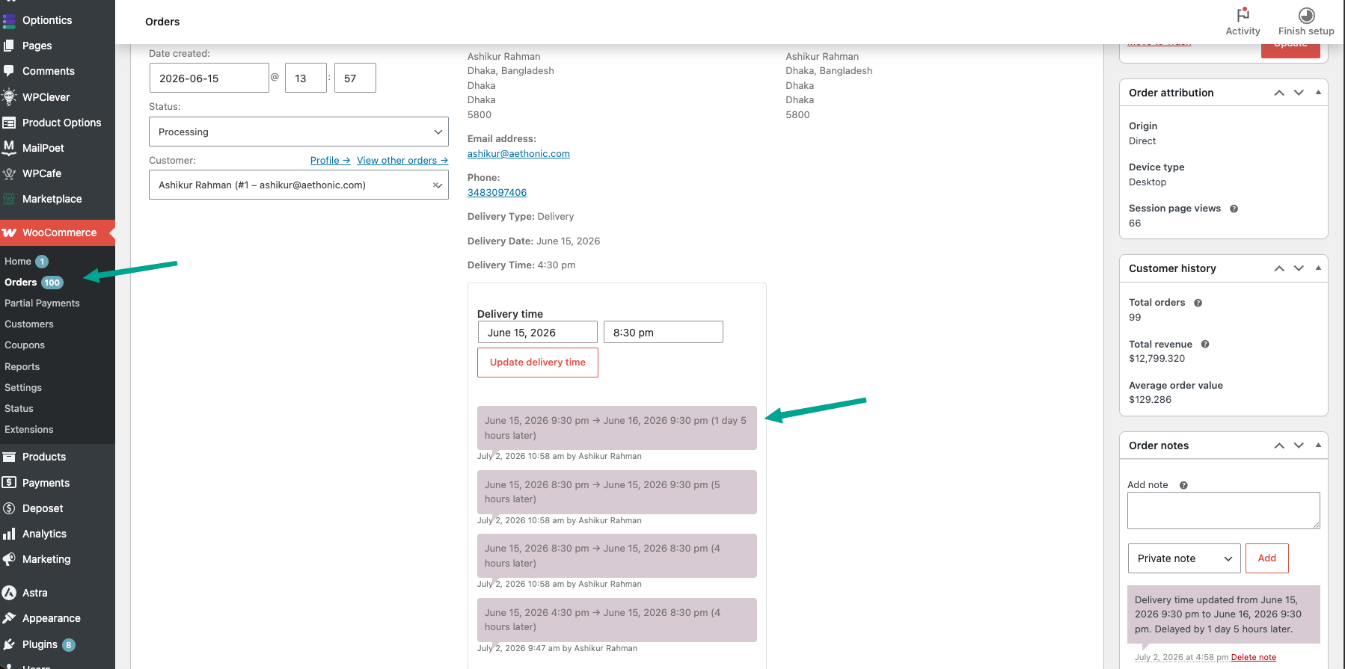Click Update delivery time button
The width and height of the screenshot is (1345, 669).
click(x=538, y=363)
